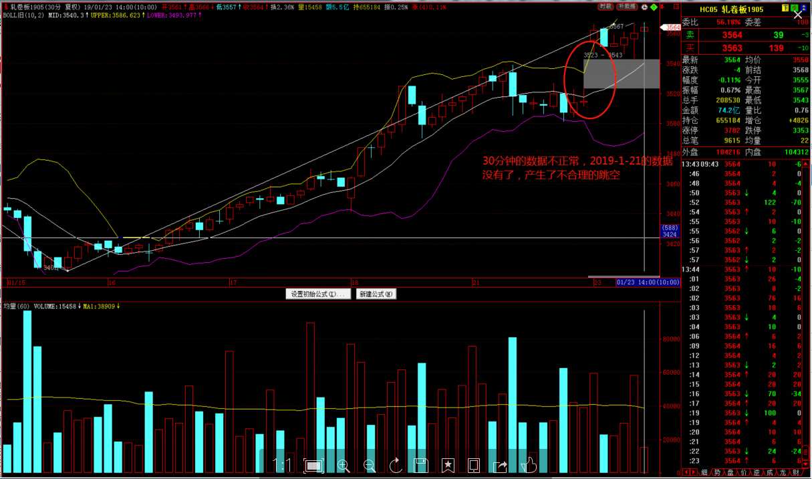The image size is (812, 479).
Task: Add the image to favorites with the star icon
Action: click(448, 465)
